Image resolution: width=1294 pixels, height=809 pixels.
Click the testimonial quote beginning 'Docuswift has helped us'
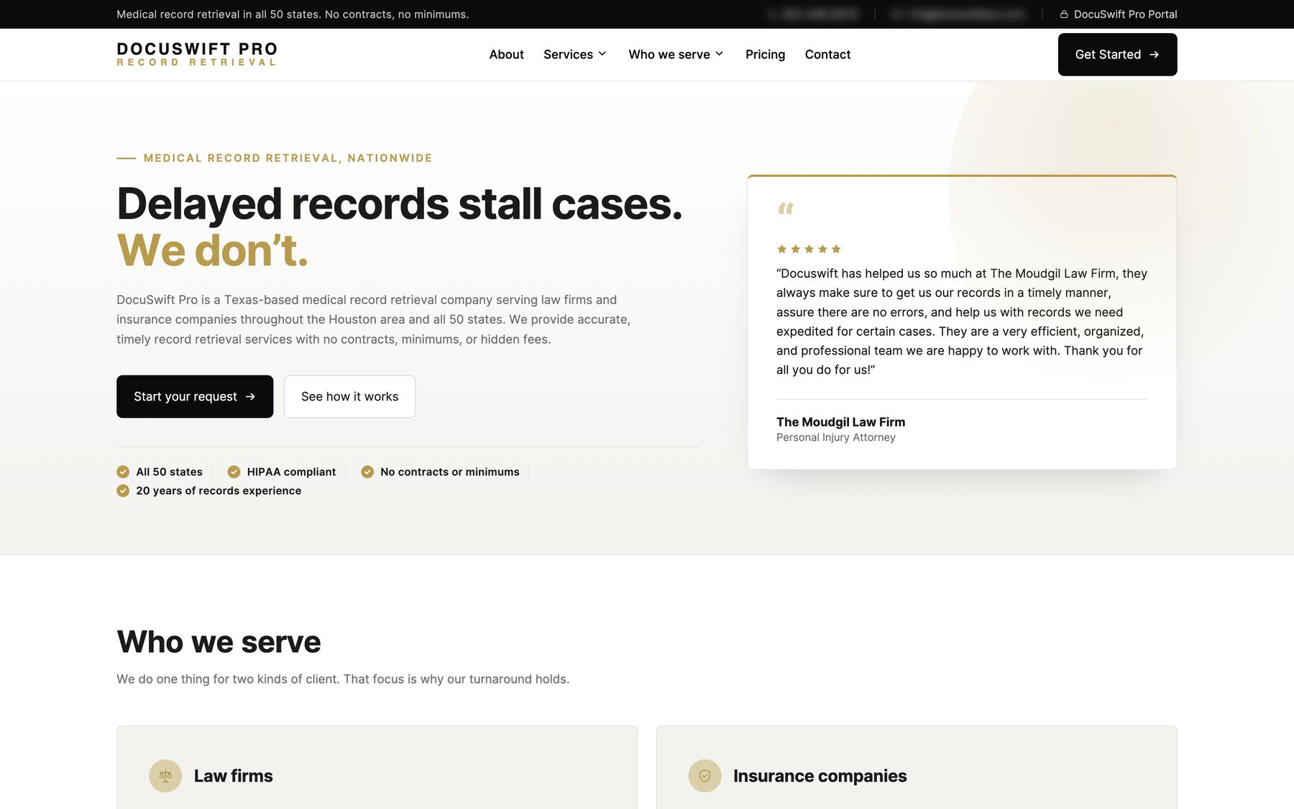click(962, 321)
